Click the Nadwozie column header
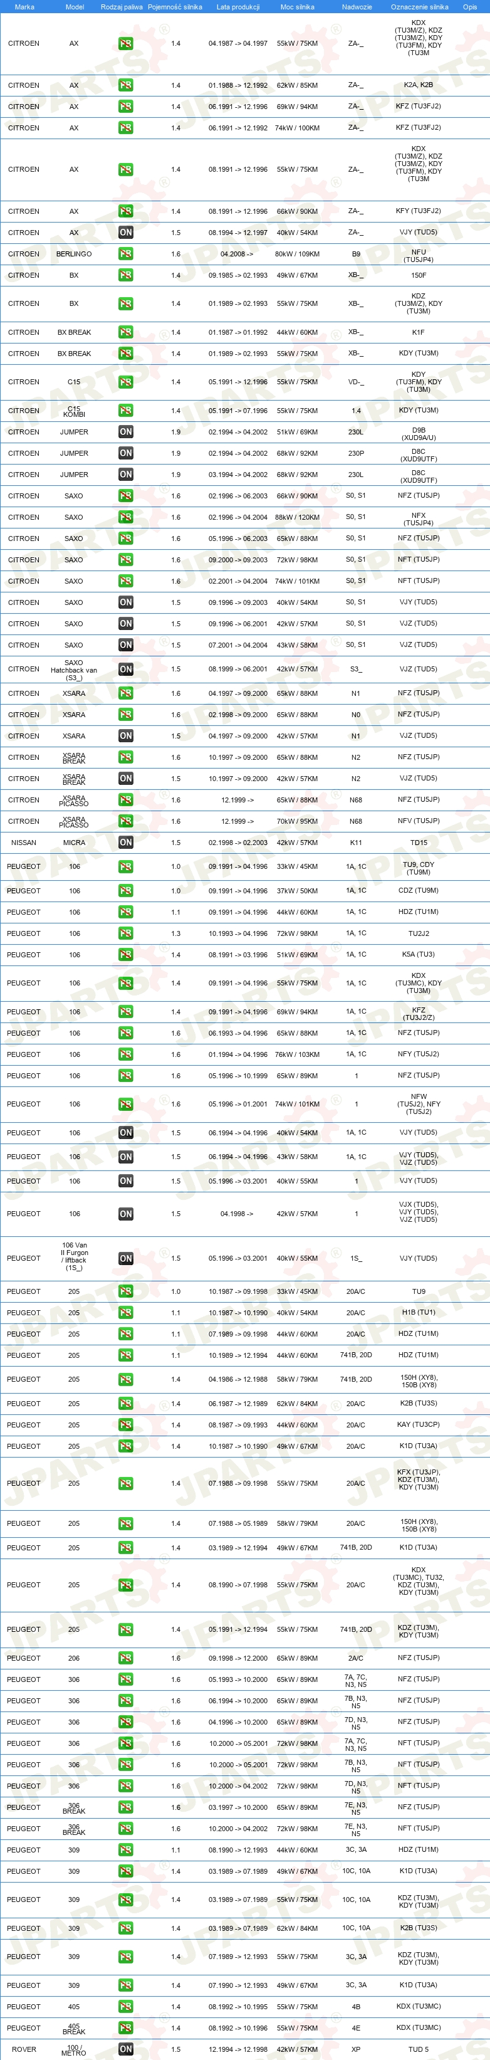 (x=357, y=6)
